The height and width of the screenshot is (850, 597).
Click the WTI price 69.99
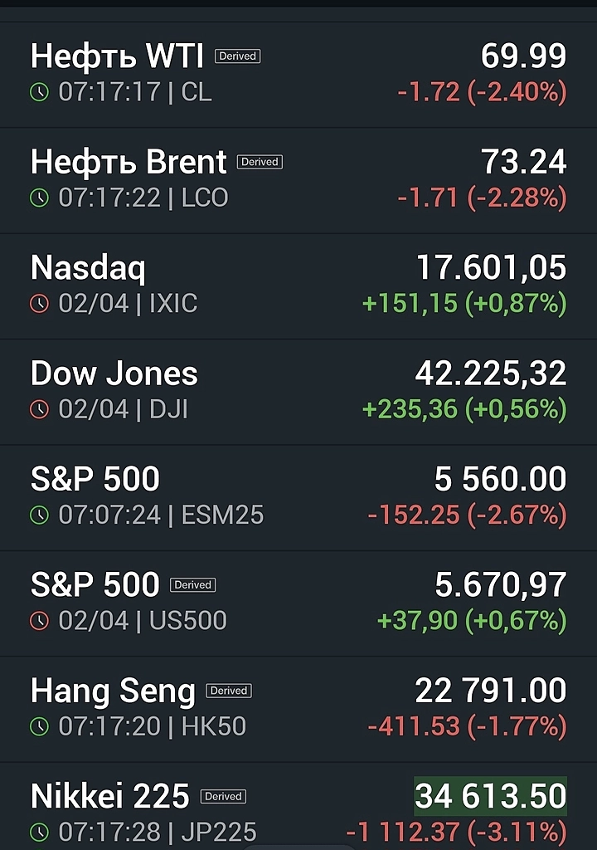(x=523, y=56)
